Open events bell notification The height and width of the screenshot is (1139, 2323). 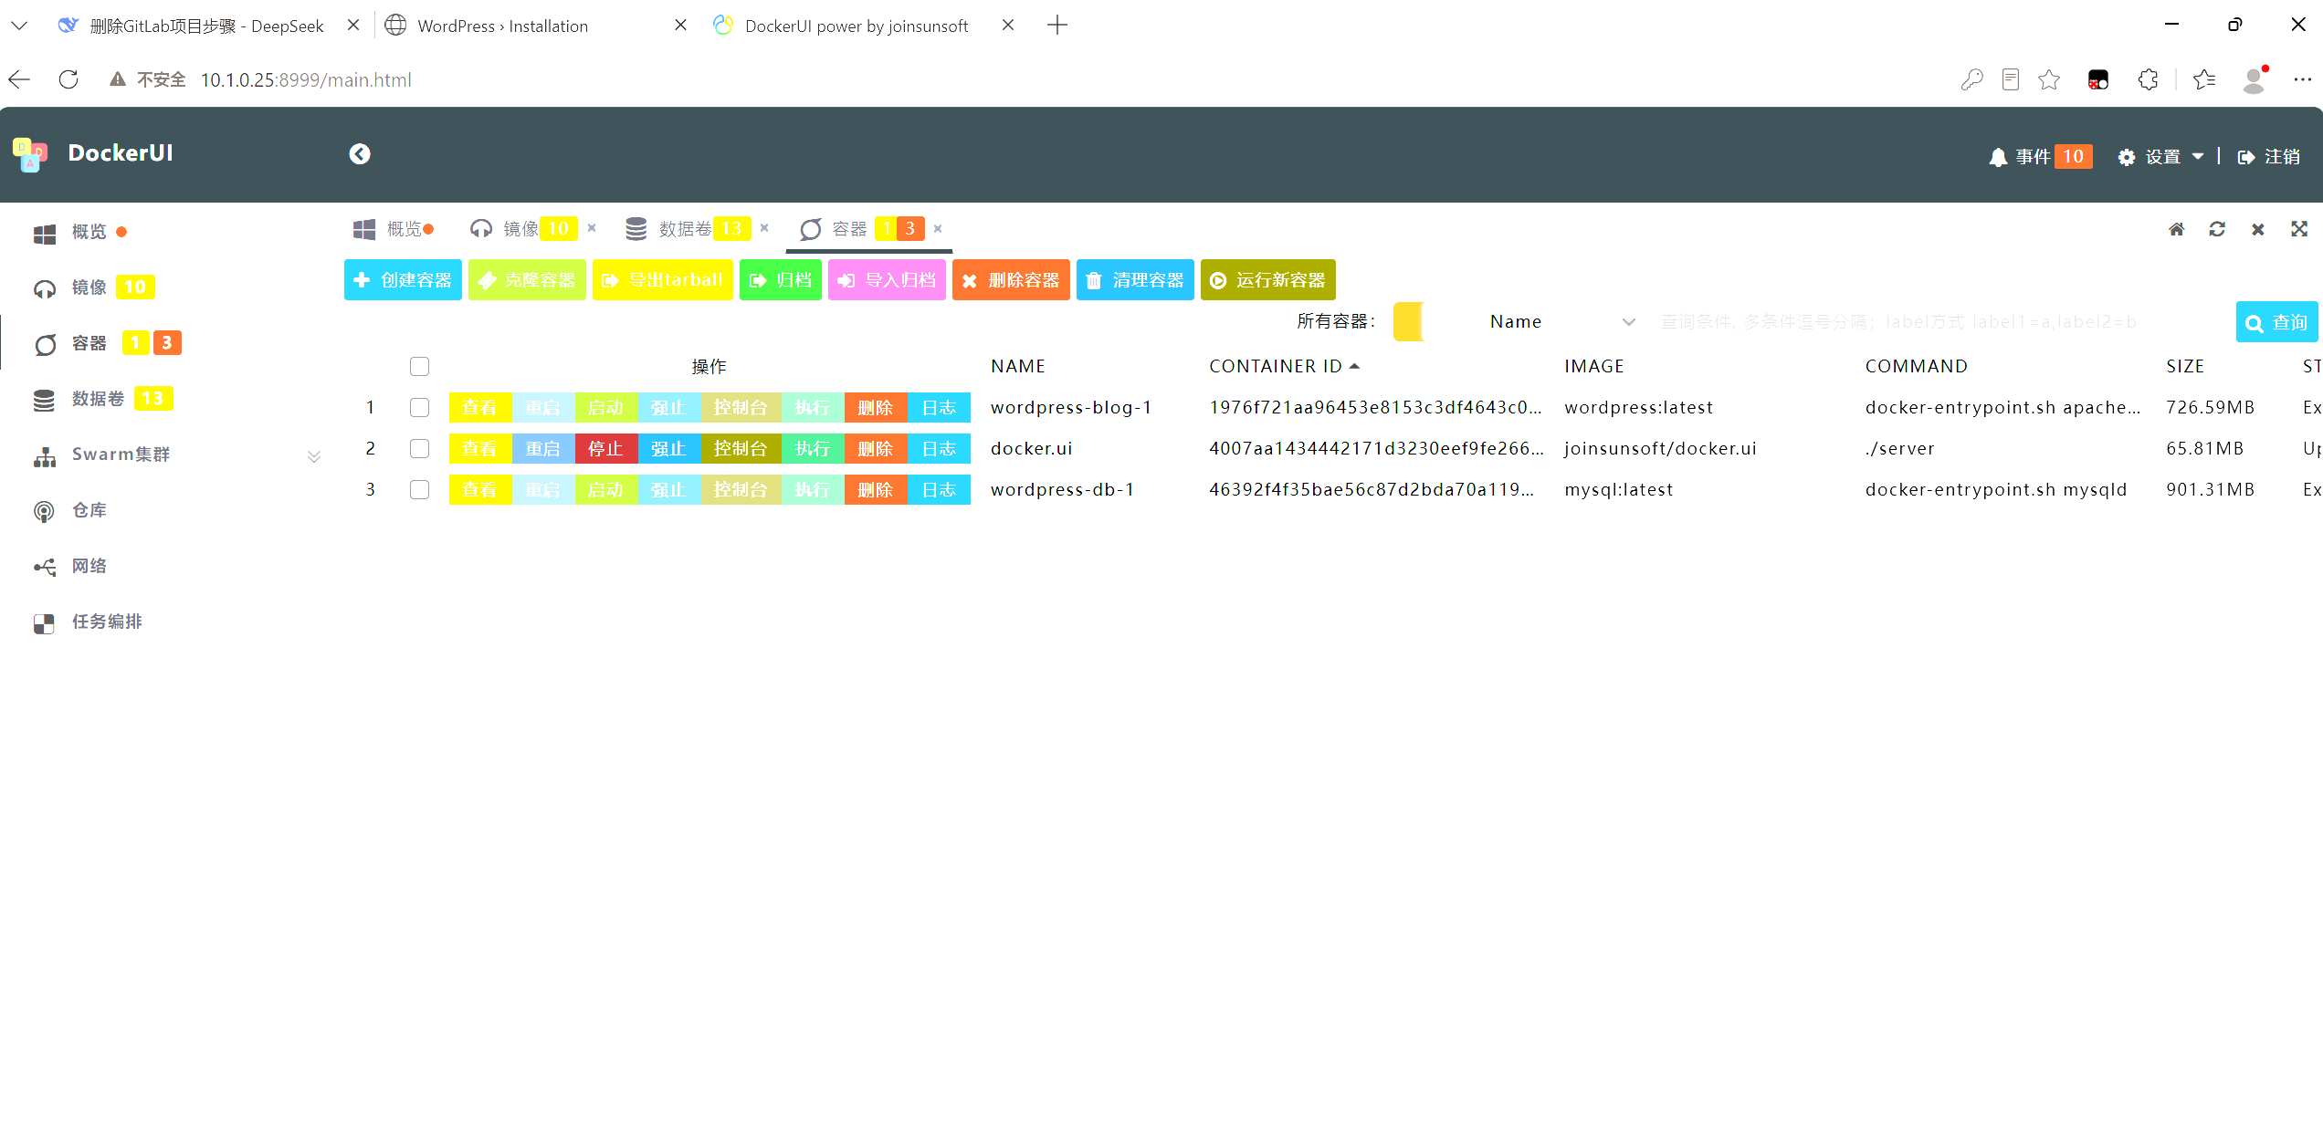[x=2040, y=157]
